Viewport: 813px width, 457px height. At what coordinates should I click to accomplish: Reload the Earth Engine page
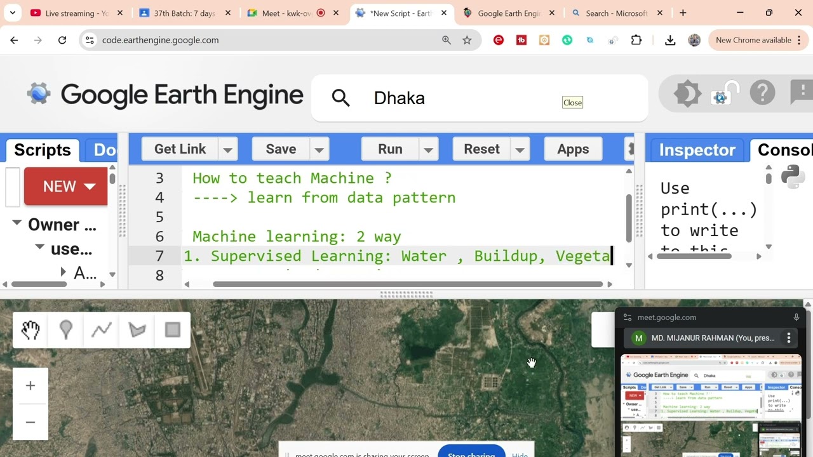tap(62, 40)
